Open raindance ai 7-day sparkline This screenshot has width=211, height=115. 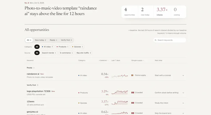(120, 76)
